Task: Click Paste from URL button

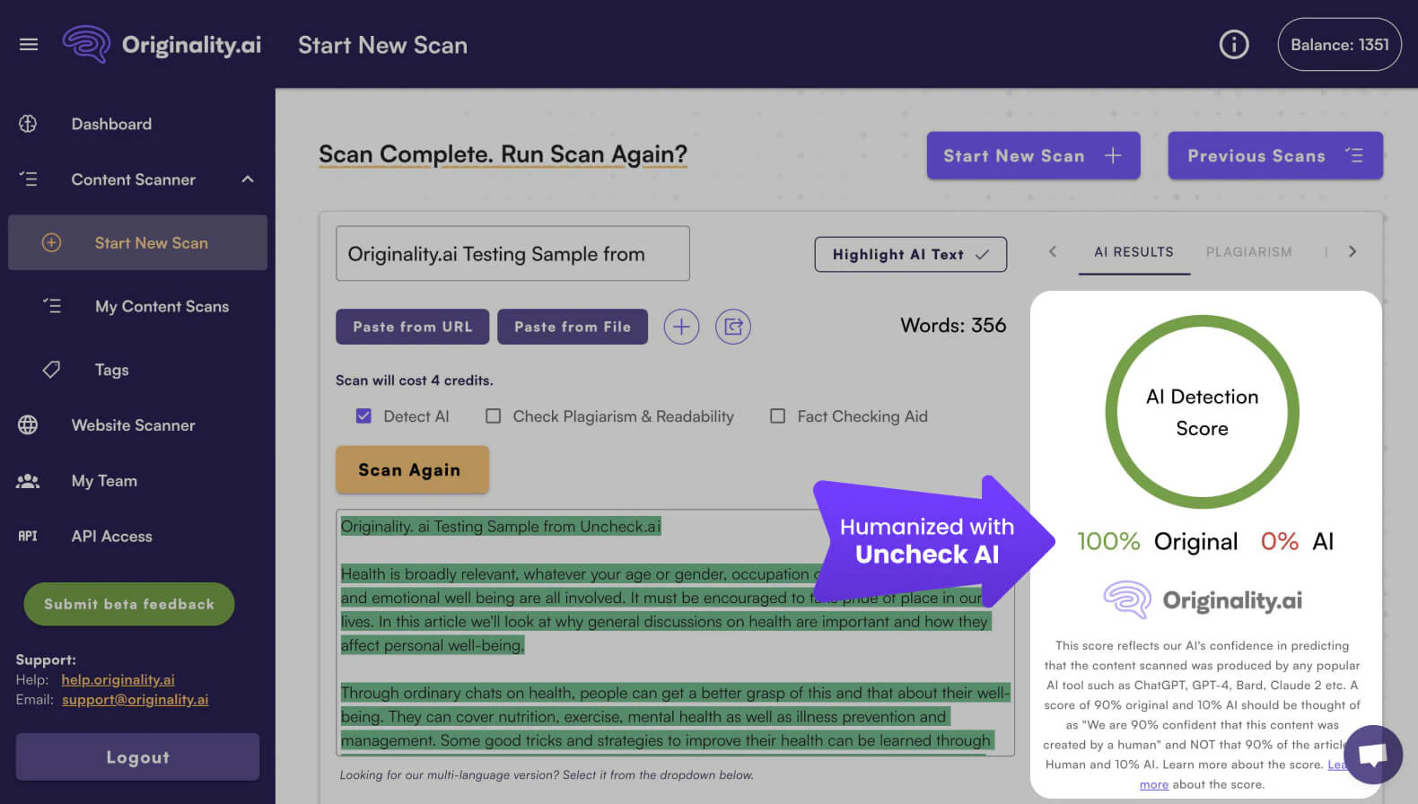Action: click(x=412, y=327)
